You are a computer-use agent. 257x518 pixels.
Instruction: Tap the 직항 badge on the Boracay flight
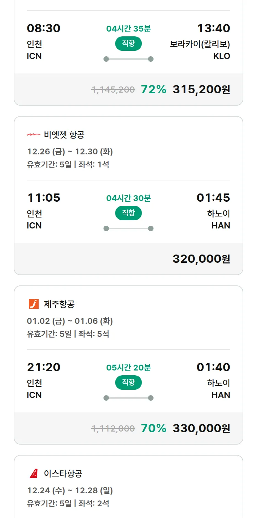tap(128, 44)
